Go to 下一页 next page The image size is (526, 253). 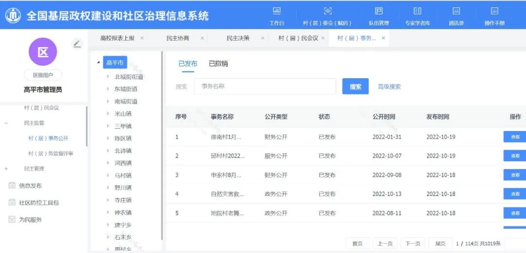pos(413,243)
